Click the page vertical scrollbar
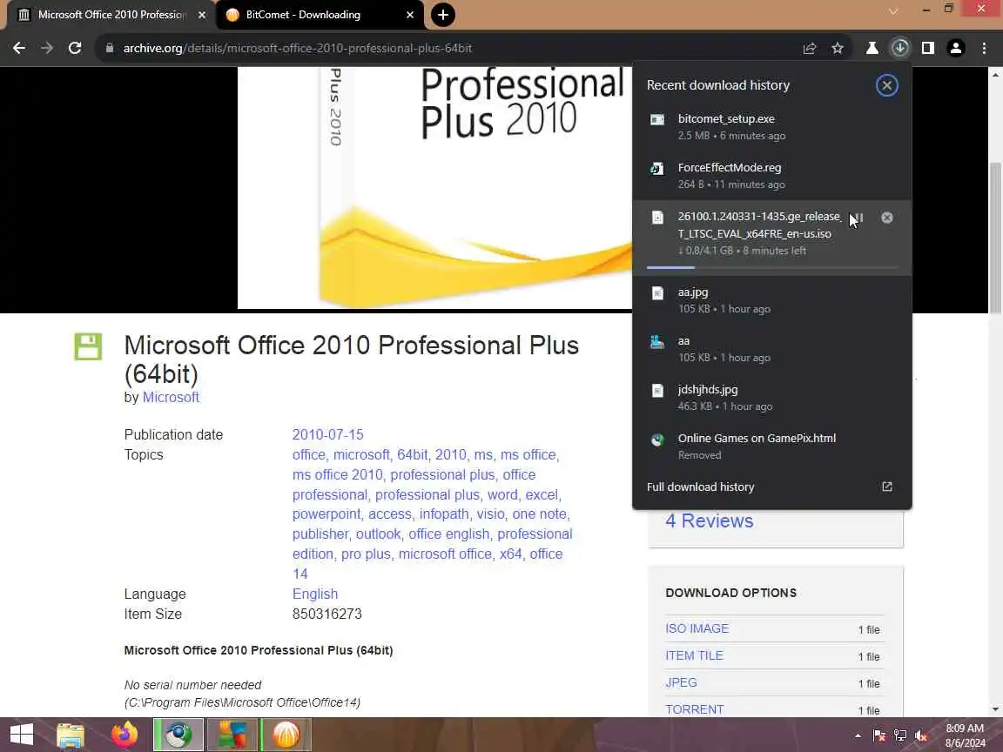This screenshot has width=1003, height=752. [995, 237]
